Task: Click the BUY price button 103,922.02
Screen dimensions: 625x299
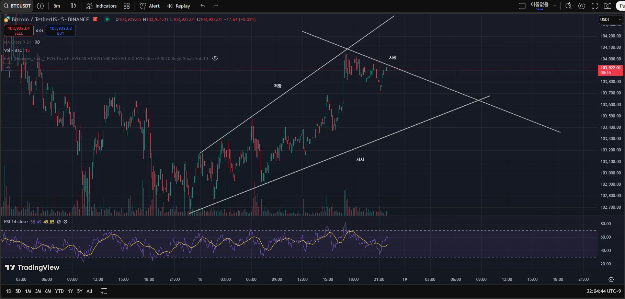Action: 61,31
